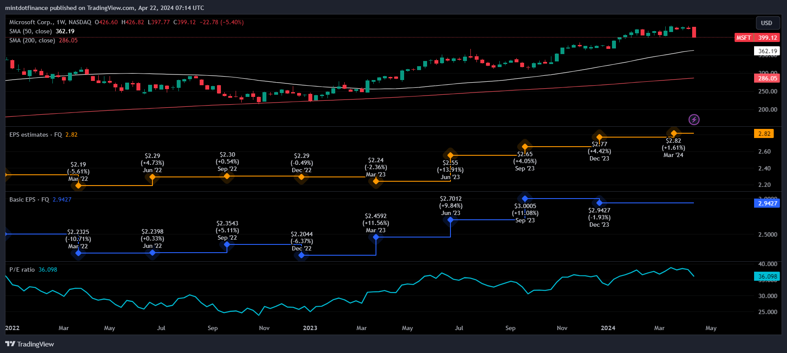
Task: Select the SMA (50, close) legend
Action: [30, 31]
